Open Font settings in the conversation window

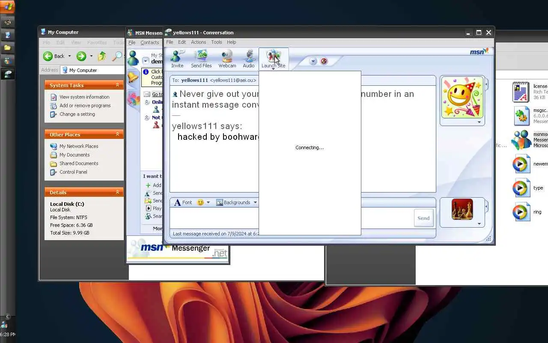point(183,202)
